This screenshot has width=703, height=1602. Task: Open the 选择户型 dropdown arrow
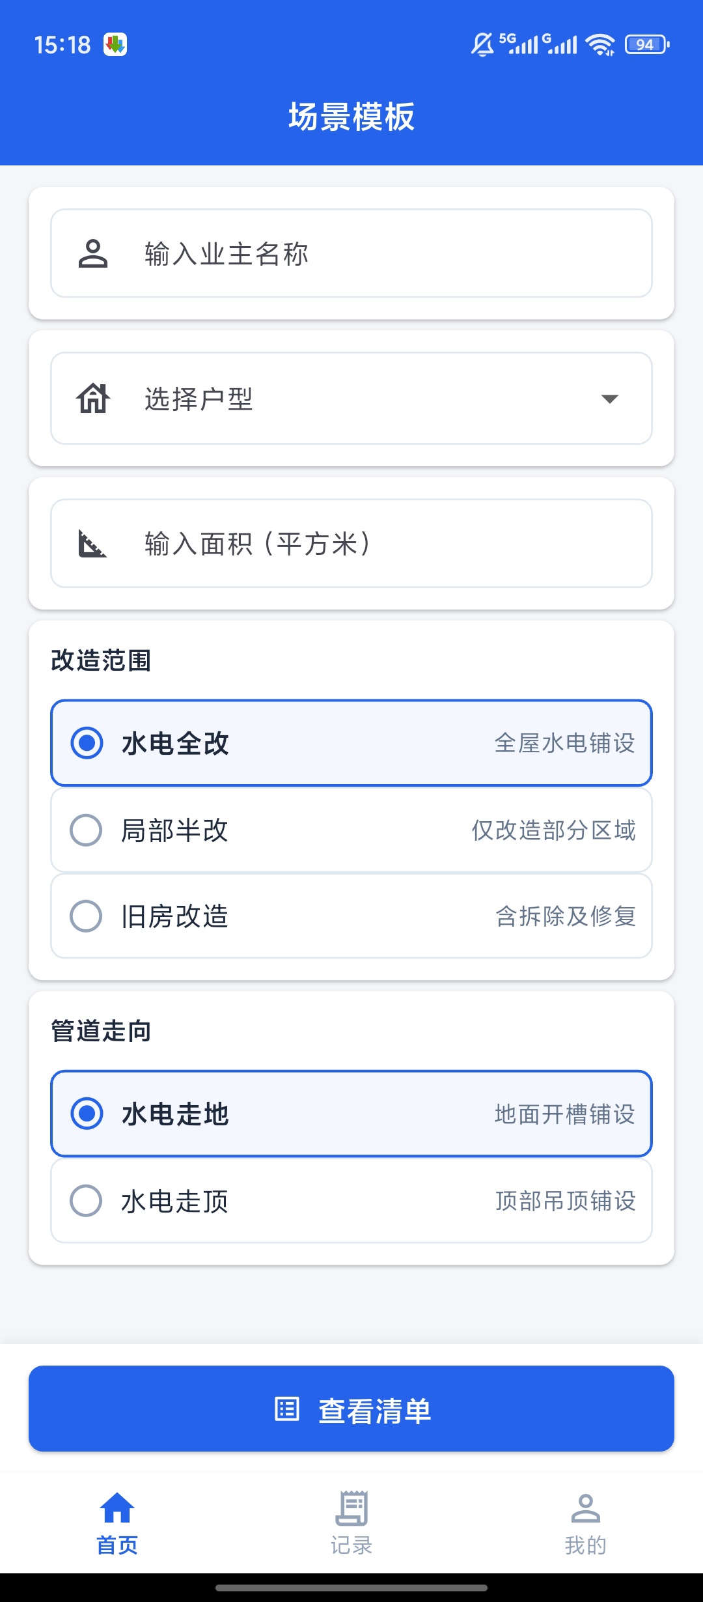(610, 399)
